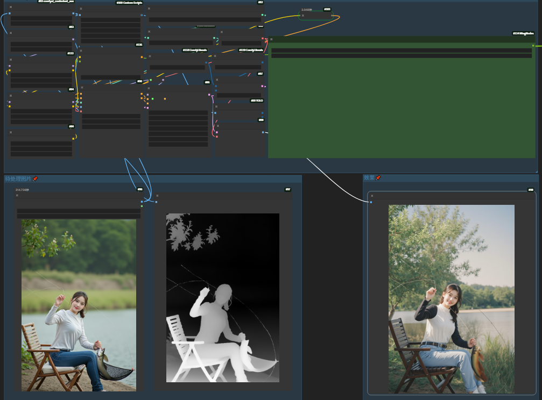This screenshot has height=400, width=542.
Task: Click the pin icon beside 待处理图片 group title
Action: click(35, 178)
